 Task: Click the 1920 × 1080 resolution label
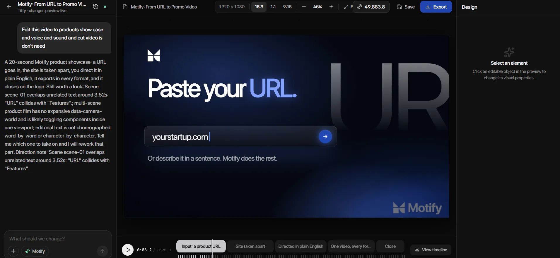(x=232, y=7)
